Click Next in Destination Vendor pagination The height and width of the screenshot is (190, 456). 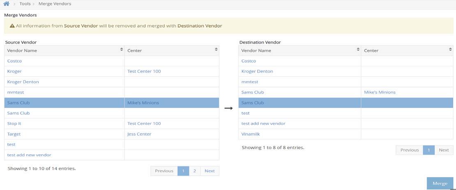(444, 150)
